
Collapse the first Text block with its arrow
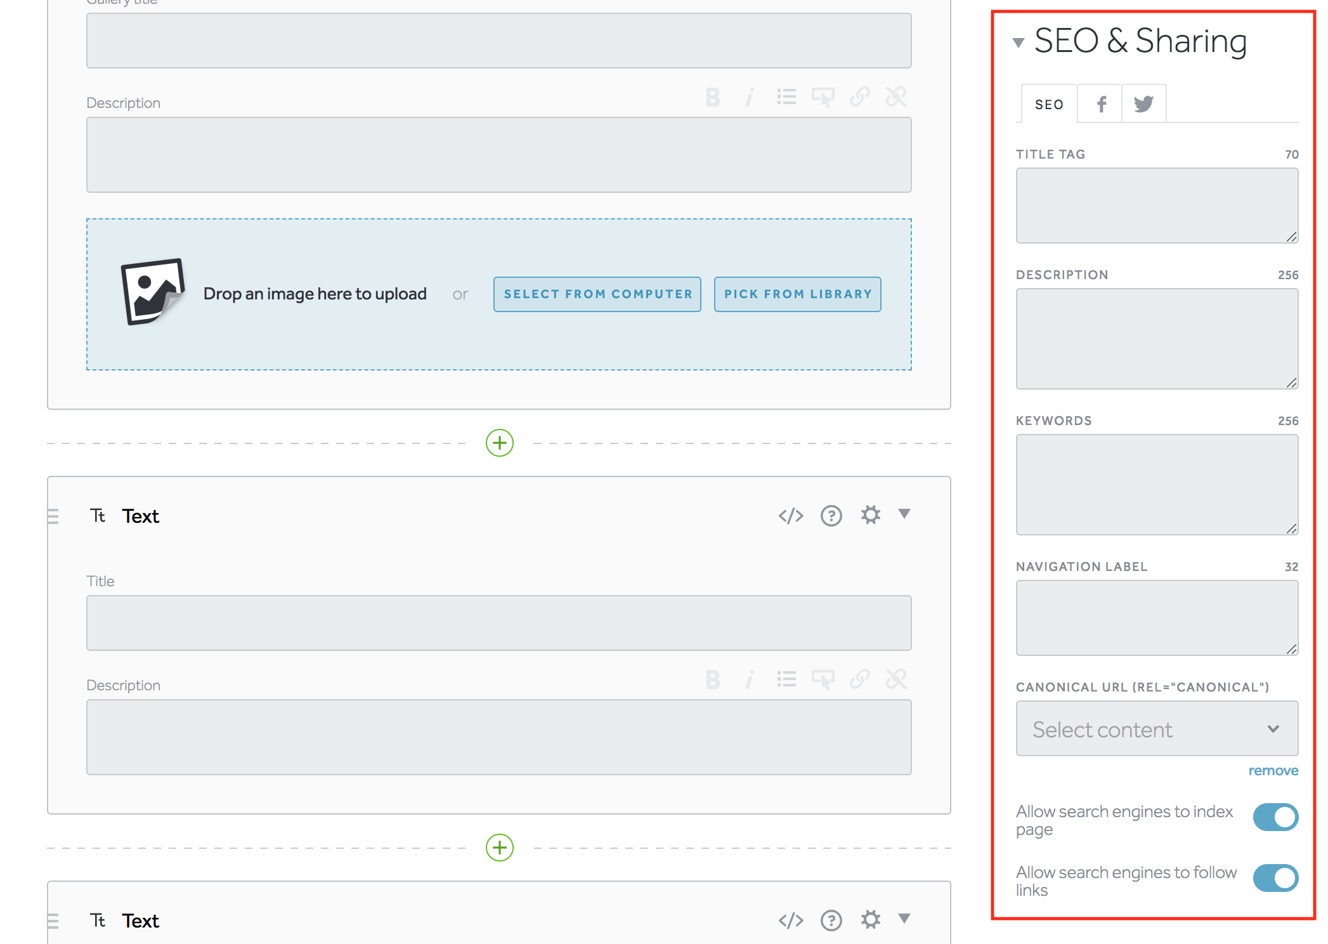[x=904, y=513]
